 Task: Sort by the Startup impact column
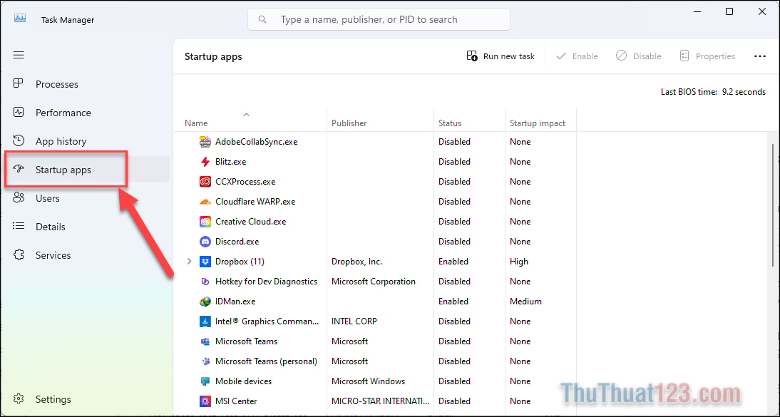538,123
